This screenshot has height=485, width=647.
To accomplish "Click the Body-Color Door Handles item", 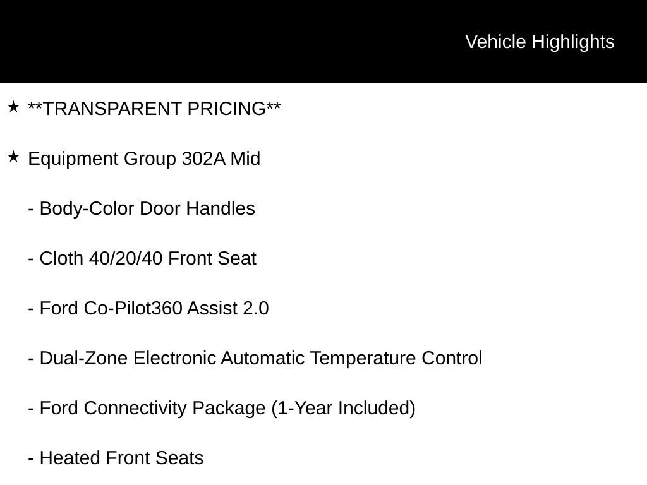I will tap(142, 208).
